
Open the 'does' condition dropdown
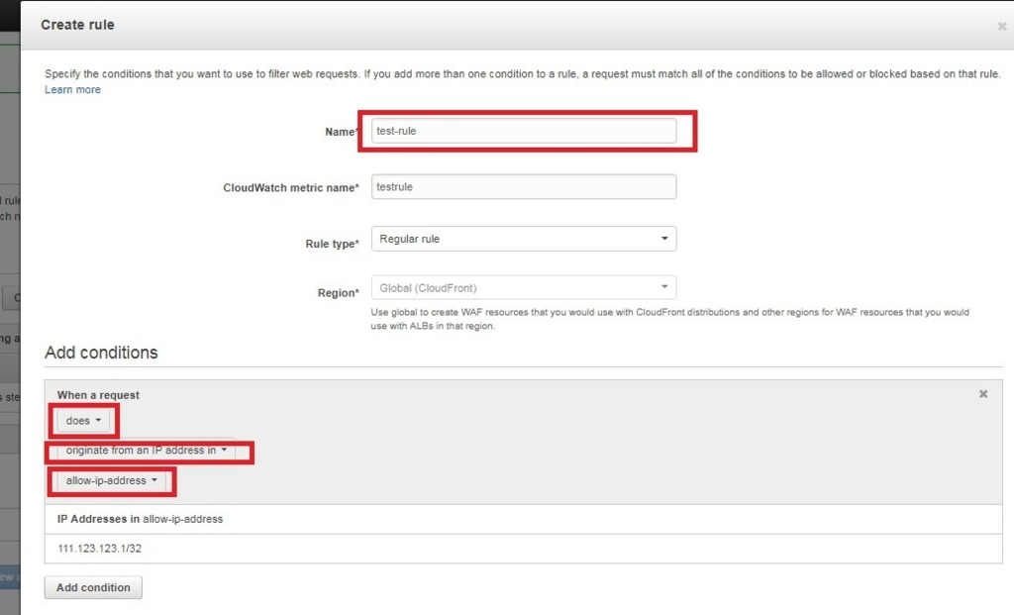(84, 421)
